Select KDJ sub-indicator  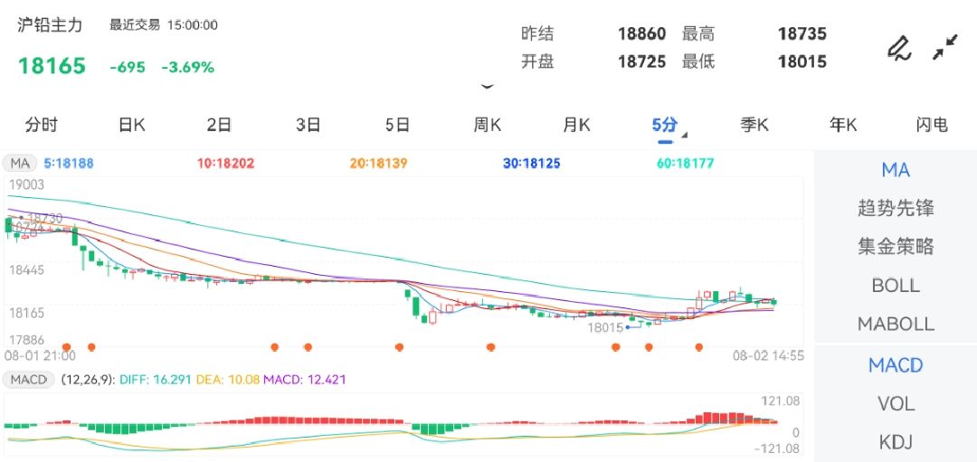tap(896, 442)
